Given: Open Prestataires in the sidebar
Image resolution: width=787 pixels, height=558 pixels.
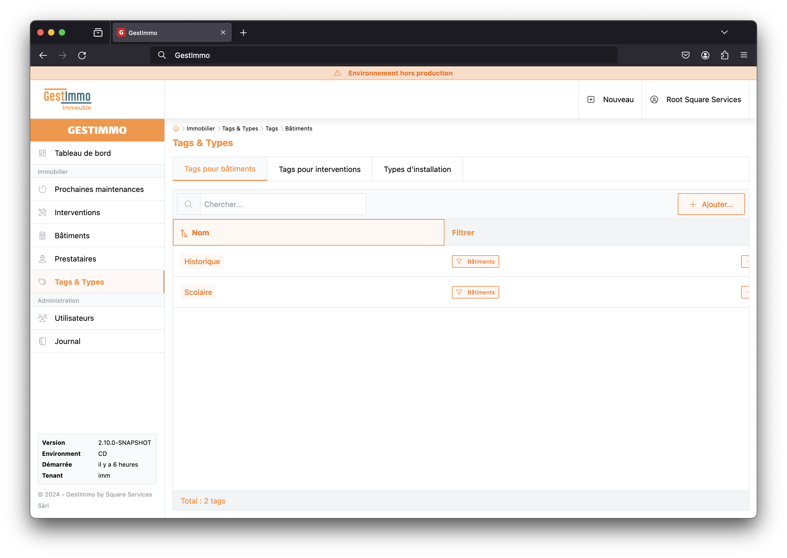Looking at the screenshot, I should pos(75,259).
